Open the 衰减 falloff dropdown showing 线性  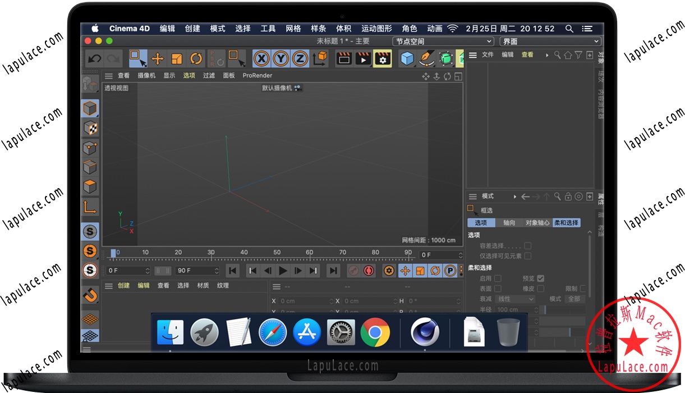tap(514, 299)
